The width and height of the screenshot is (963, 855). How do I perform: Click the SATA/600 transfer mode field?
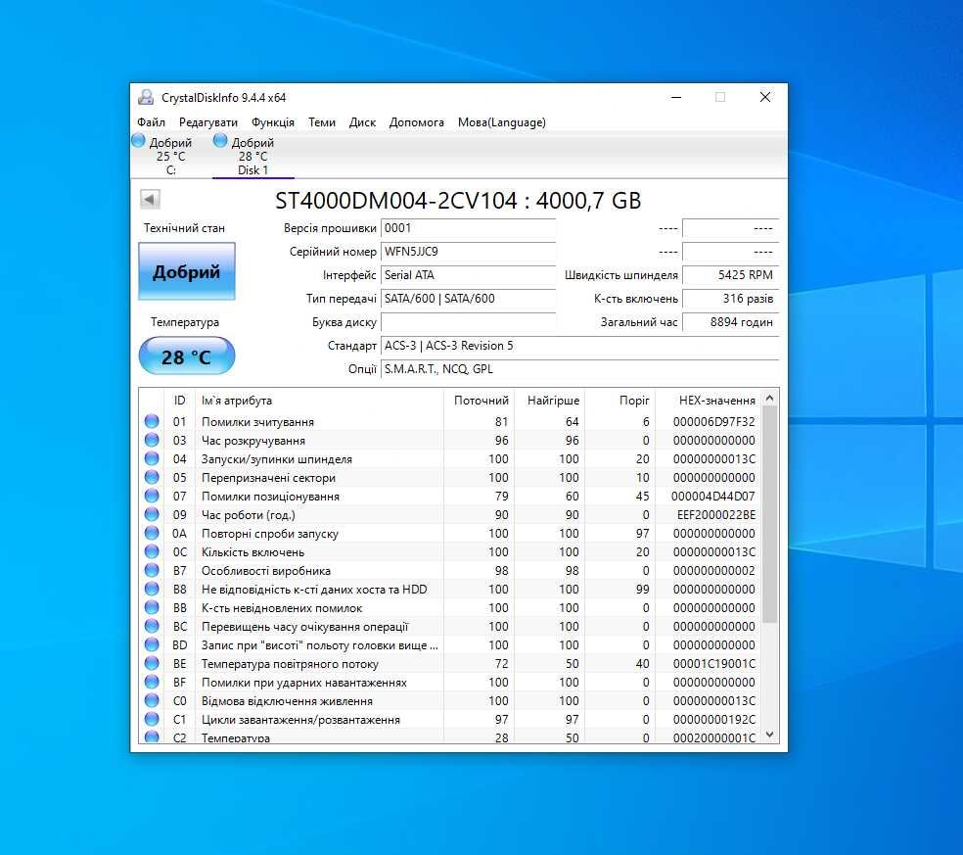click(x=468, y=298)
